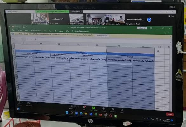186x127 pixels.
Task: Open the Zoom Apps icon
Action: point(122,111)
